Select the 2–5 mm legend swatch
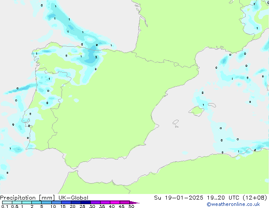 [x=36, y=202]
